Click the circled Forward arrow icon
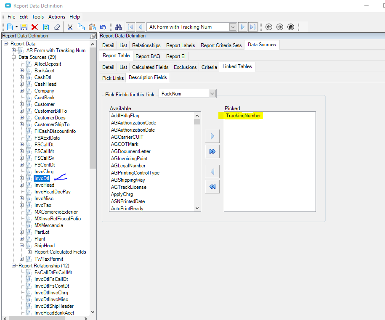This screenshot has height=320, width=385. (x=280, y=27)
